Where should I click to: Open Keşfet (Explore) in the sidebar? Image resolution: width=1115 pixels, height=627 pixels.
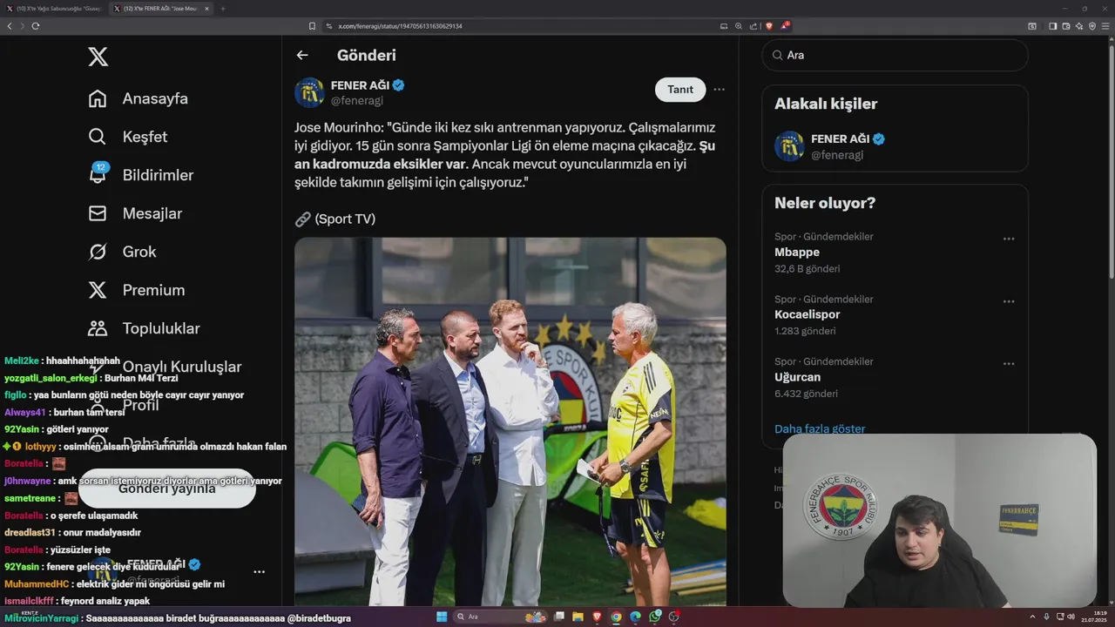tap(128, 137)
